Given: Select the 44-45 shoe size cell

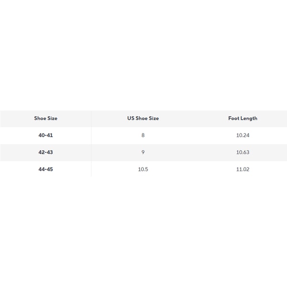Looking at the screenshot, I should (45, 169).
